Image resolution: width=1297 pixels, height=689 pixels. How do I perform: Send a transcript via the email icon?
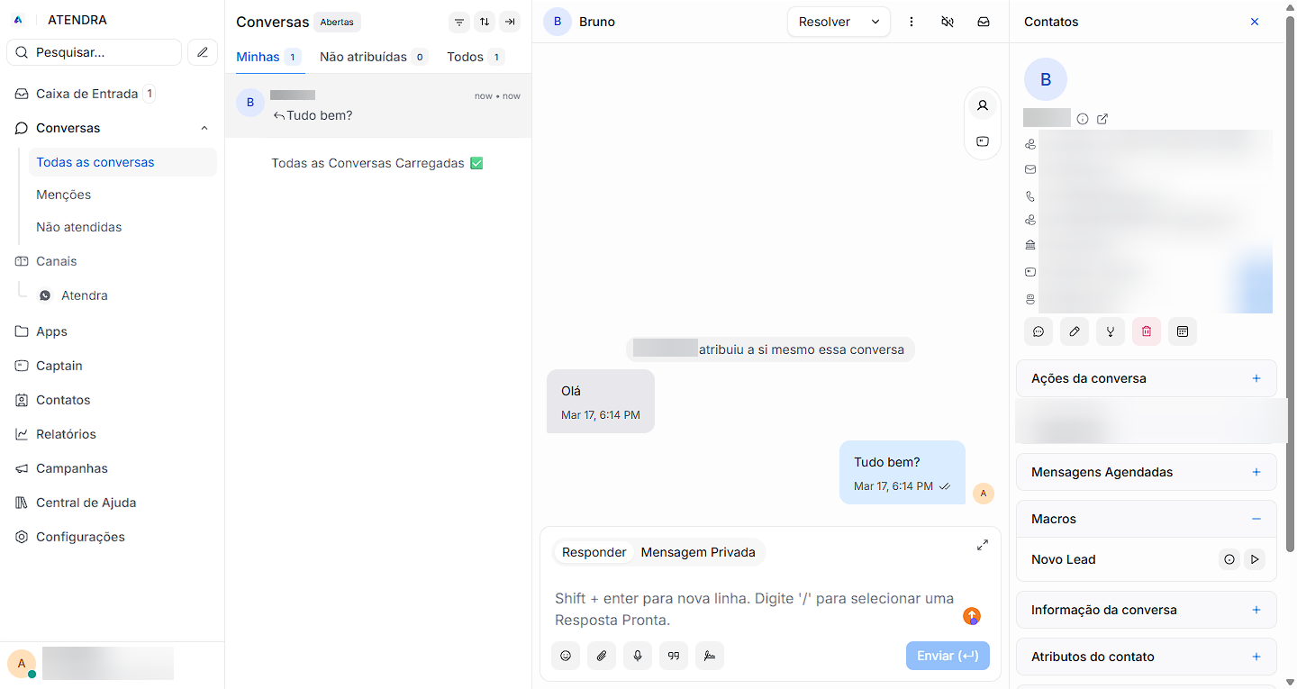(x=984, y=21)
